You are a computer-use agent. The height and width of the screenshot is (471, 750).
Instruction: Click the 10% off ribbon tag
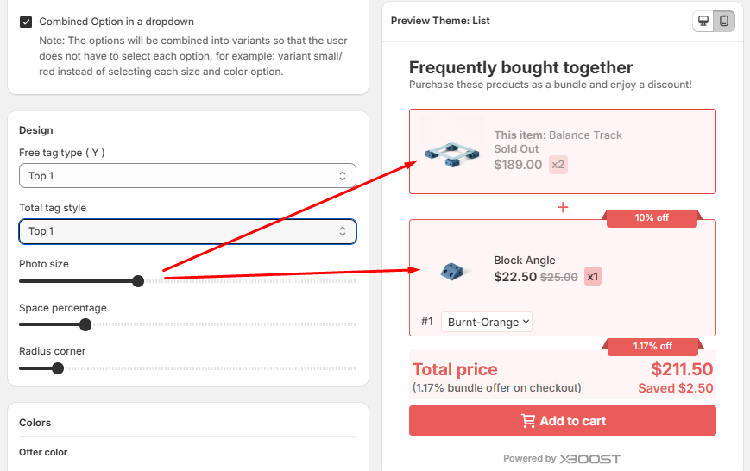652,218
